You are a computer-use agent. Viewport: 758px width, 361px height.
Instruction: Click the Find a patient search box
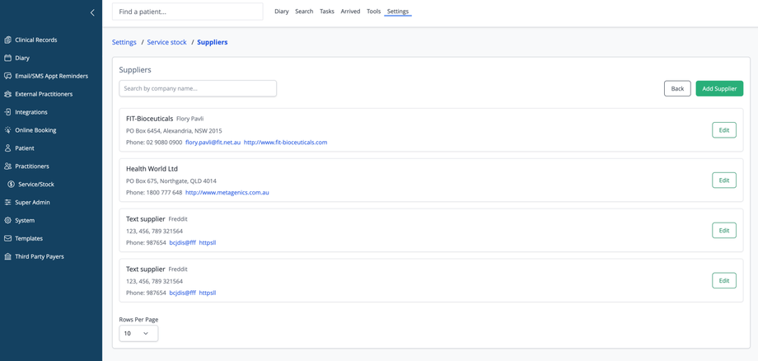tap(187, 12)
